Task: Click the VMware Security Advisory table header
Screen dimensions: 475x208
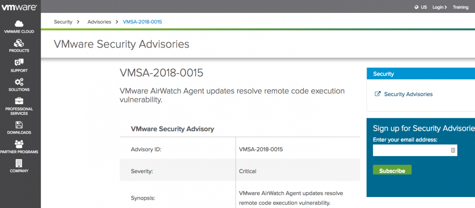Action: [x=172, y=129]
